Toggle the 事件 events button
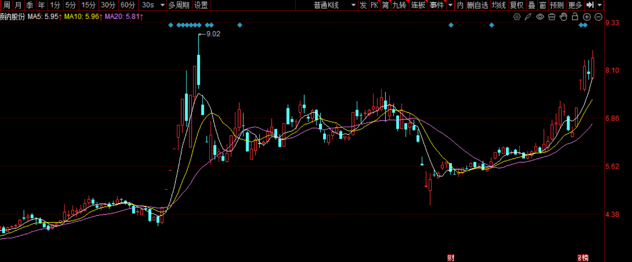632x262 pixels. point(437,5)
